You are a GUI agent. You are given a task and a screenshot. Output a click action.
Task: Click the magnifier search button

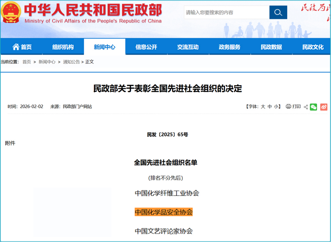(278, 12)
